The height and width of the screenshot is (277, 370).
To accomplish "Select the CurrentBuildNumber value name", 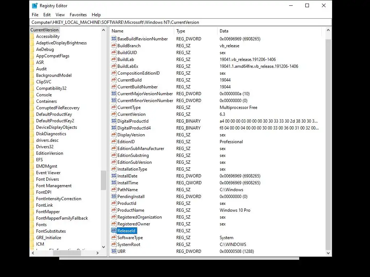I will (x=137, y=87).
